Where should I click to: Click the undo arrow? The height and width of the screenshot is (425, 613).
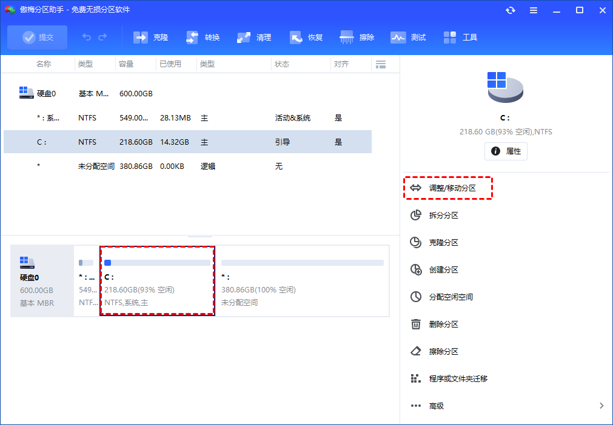tap(85, 37)
